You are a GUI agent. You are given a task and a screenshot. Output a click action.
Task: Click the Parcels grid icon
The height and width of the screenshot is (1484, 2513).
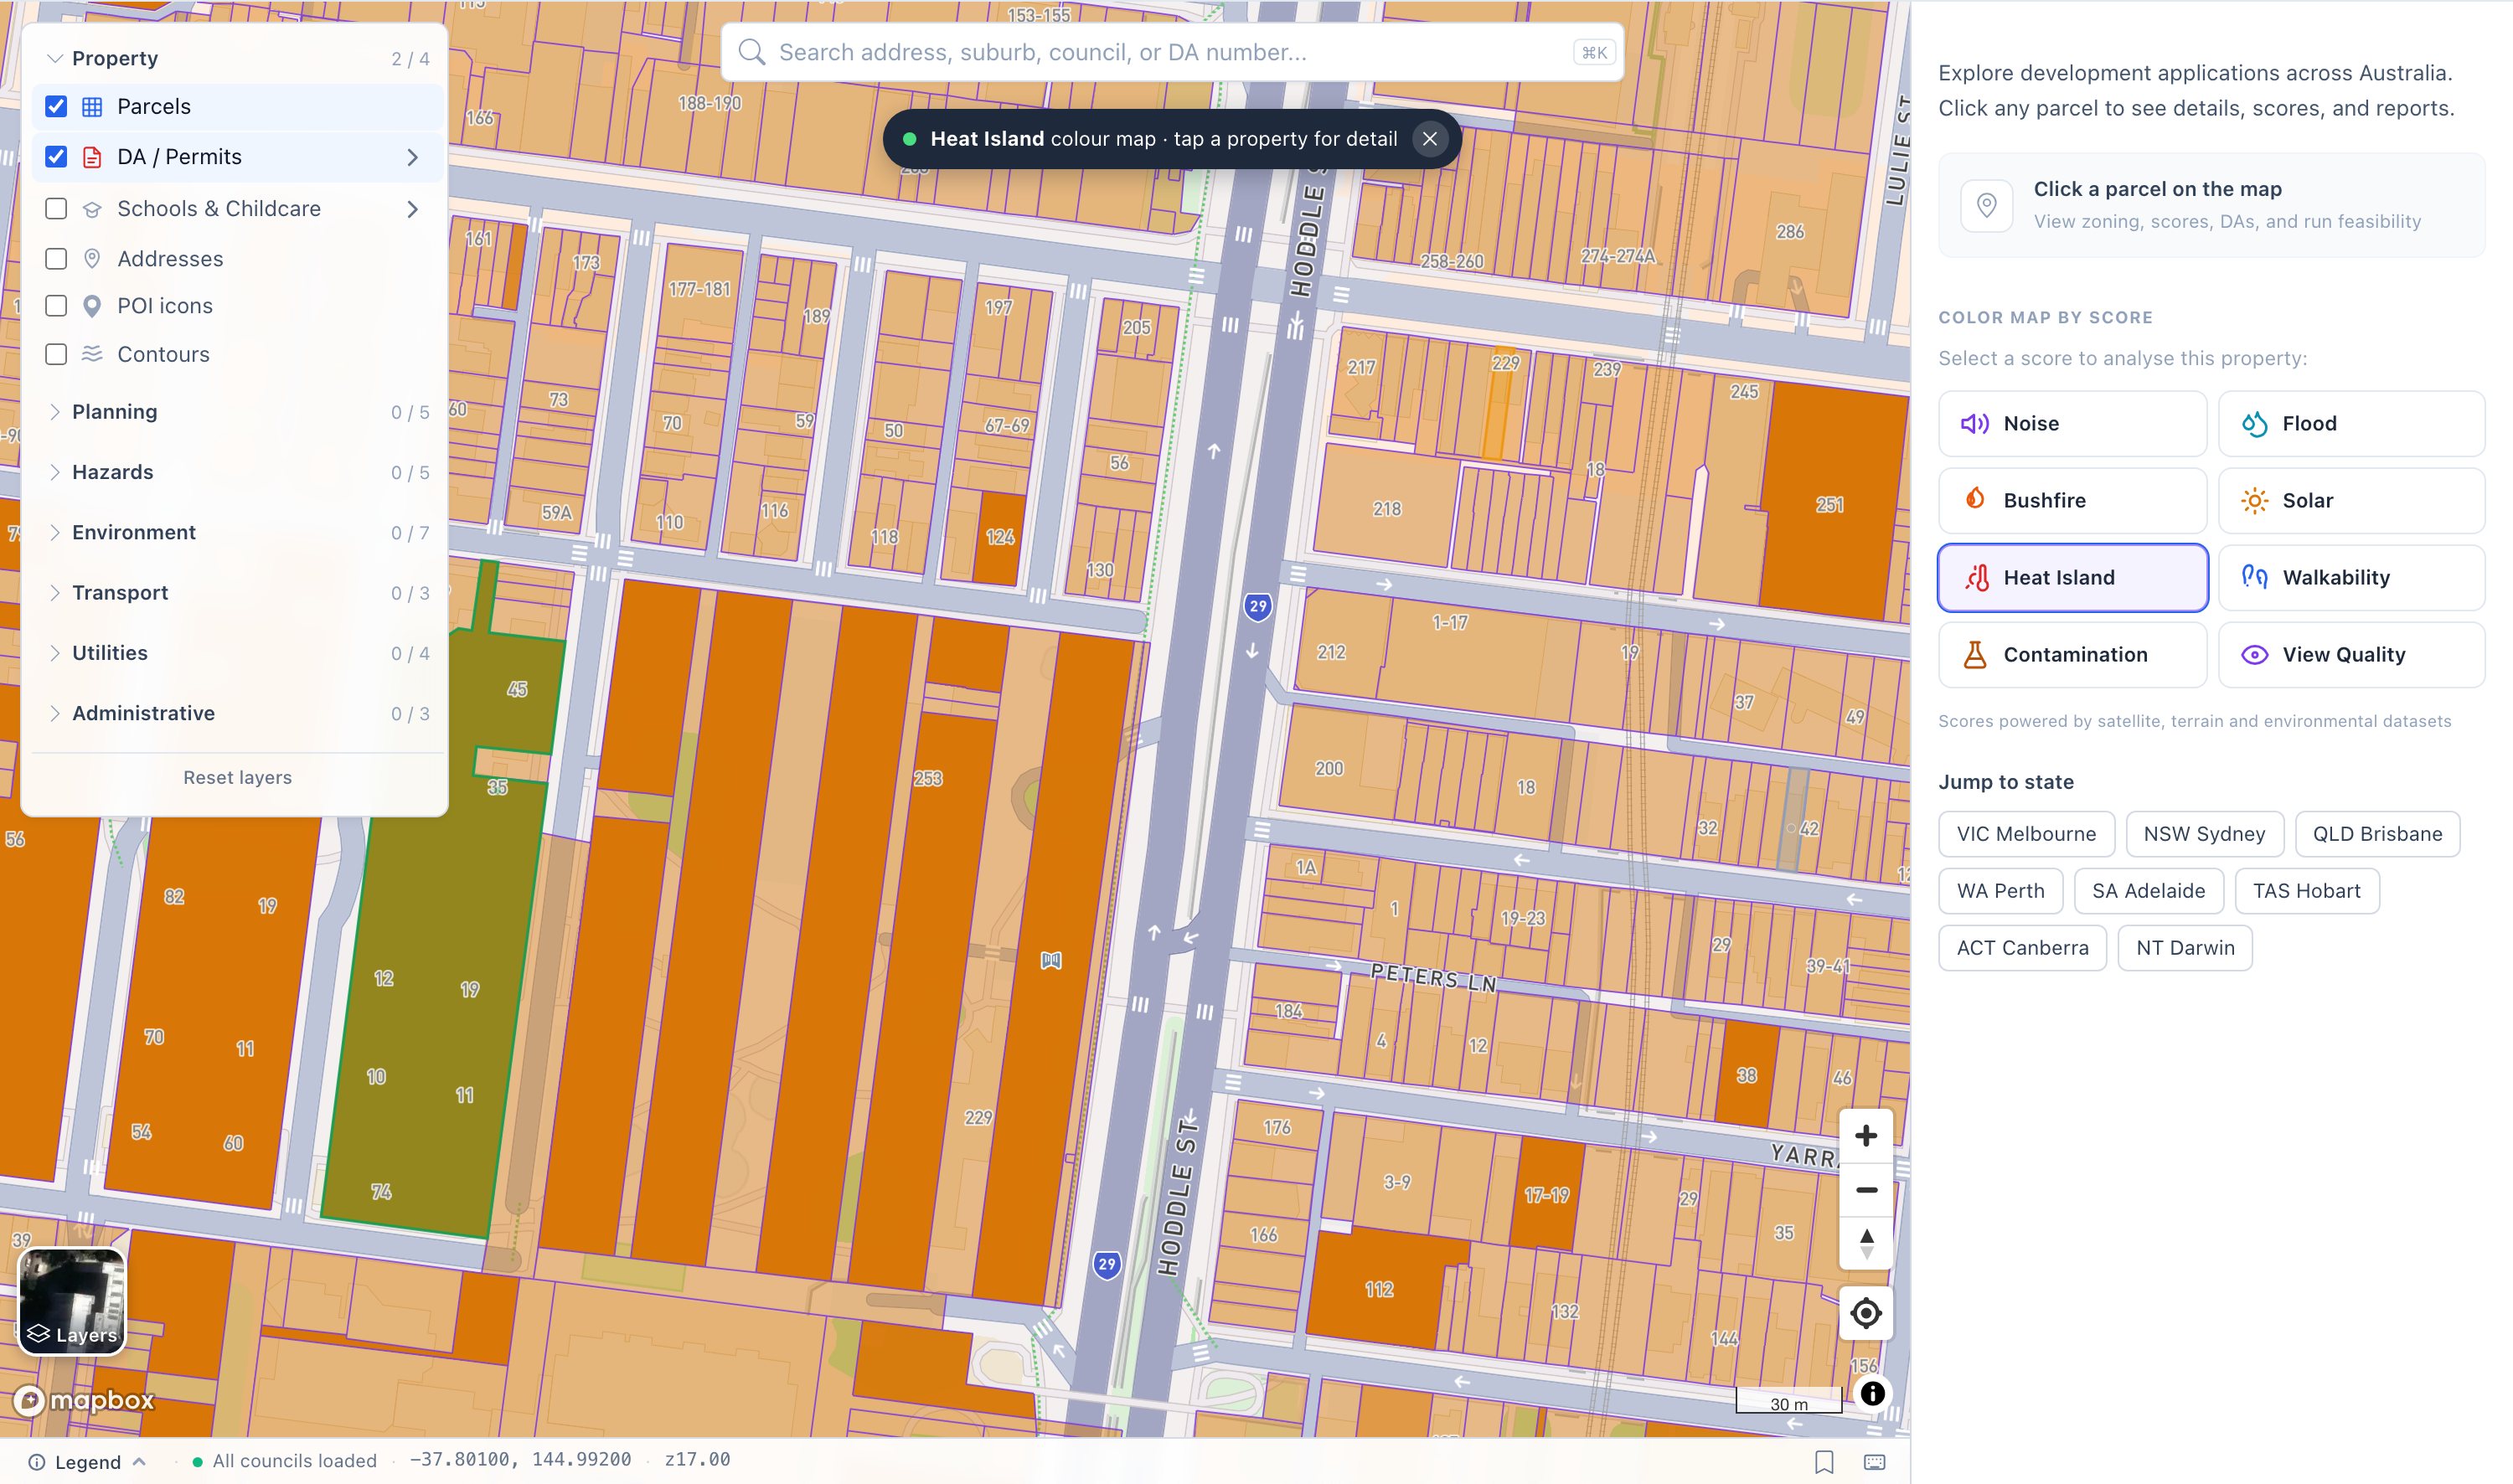click(92, 106)
